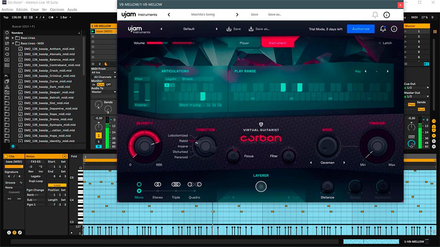Viewport: 440px width, 247px height.
Task: Click the Legato button in Notes panel
Action: pos(36,176)
